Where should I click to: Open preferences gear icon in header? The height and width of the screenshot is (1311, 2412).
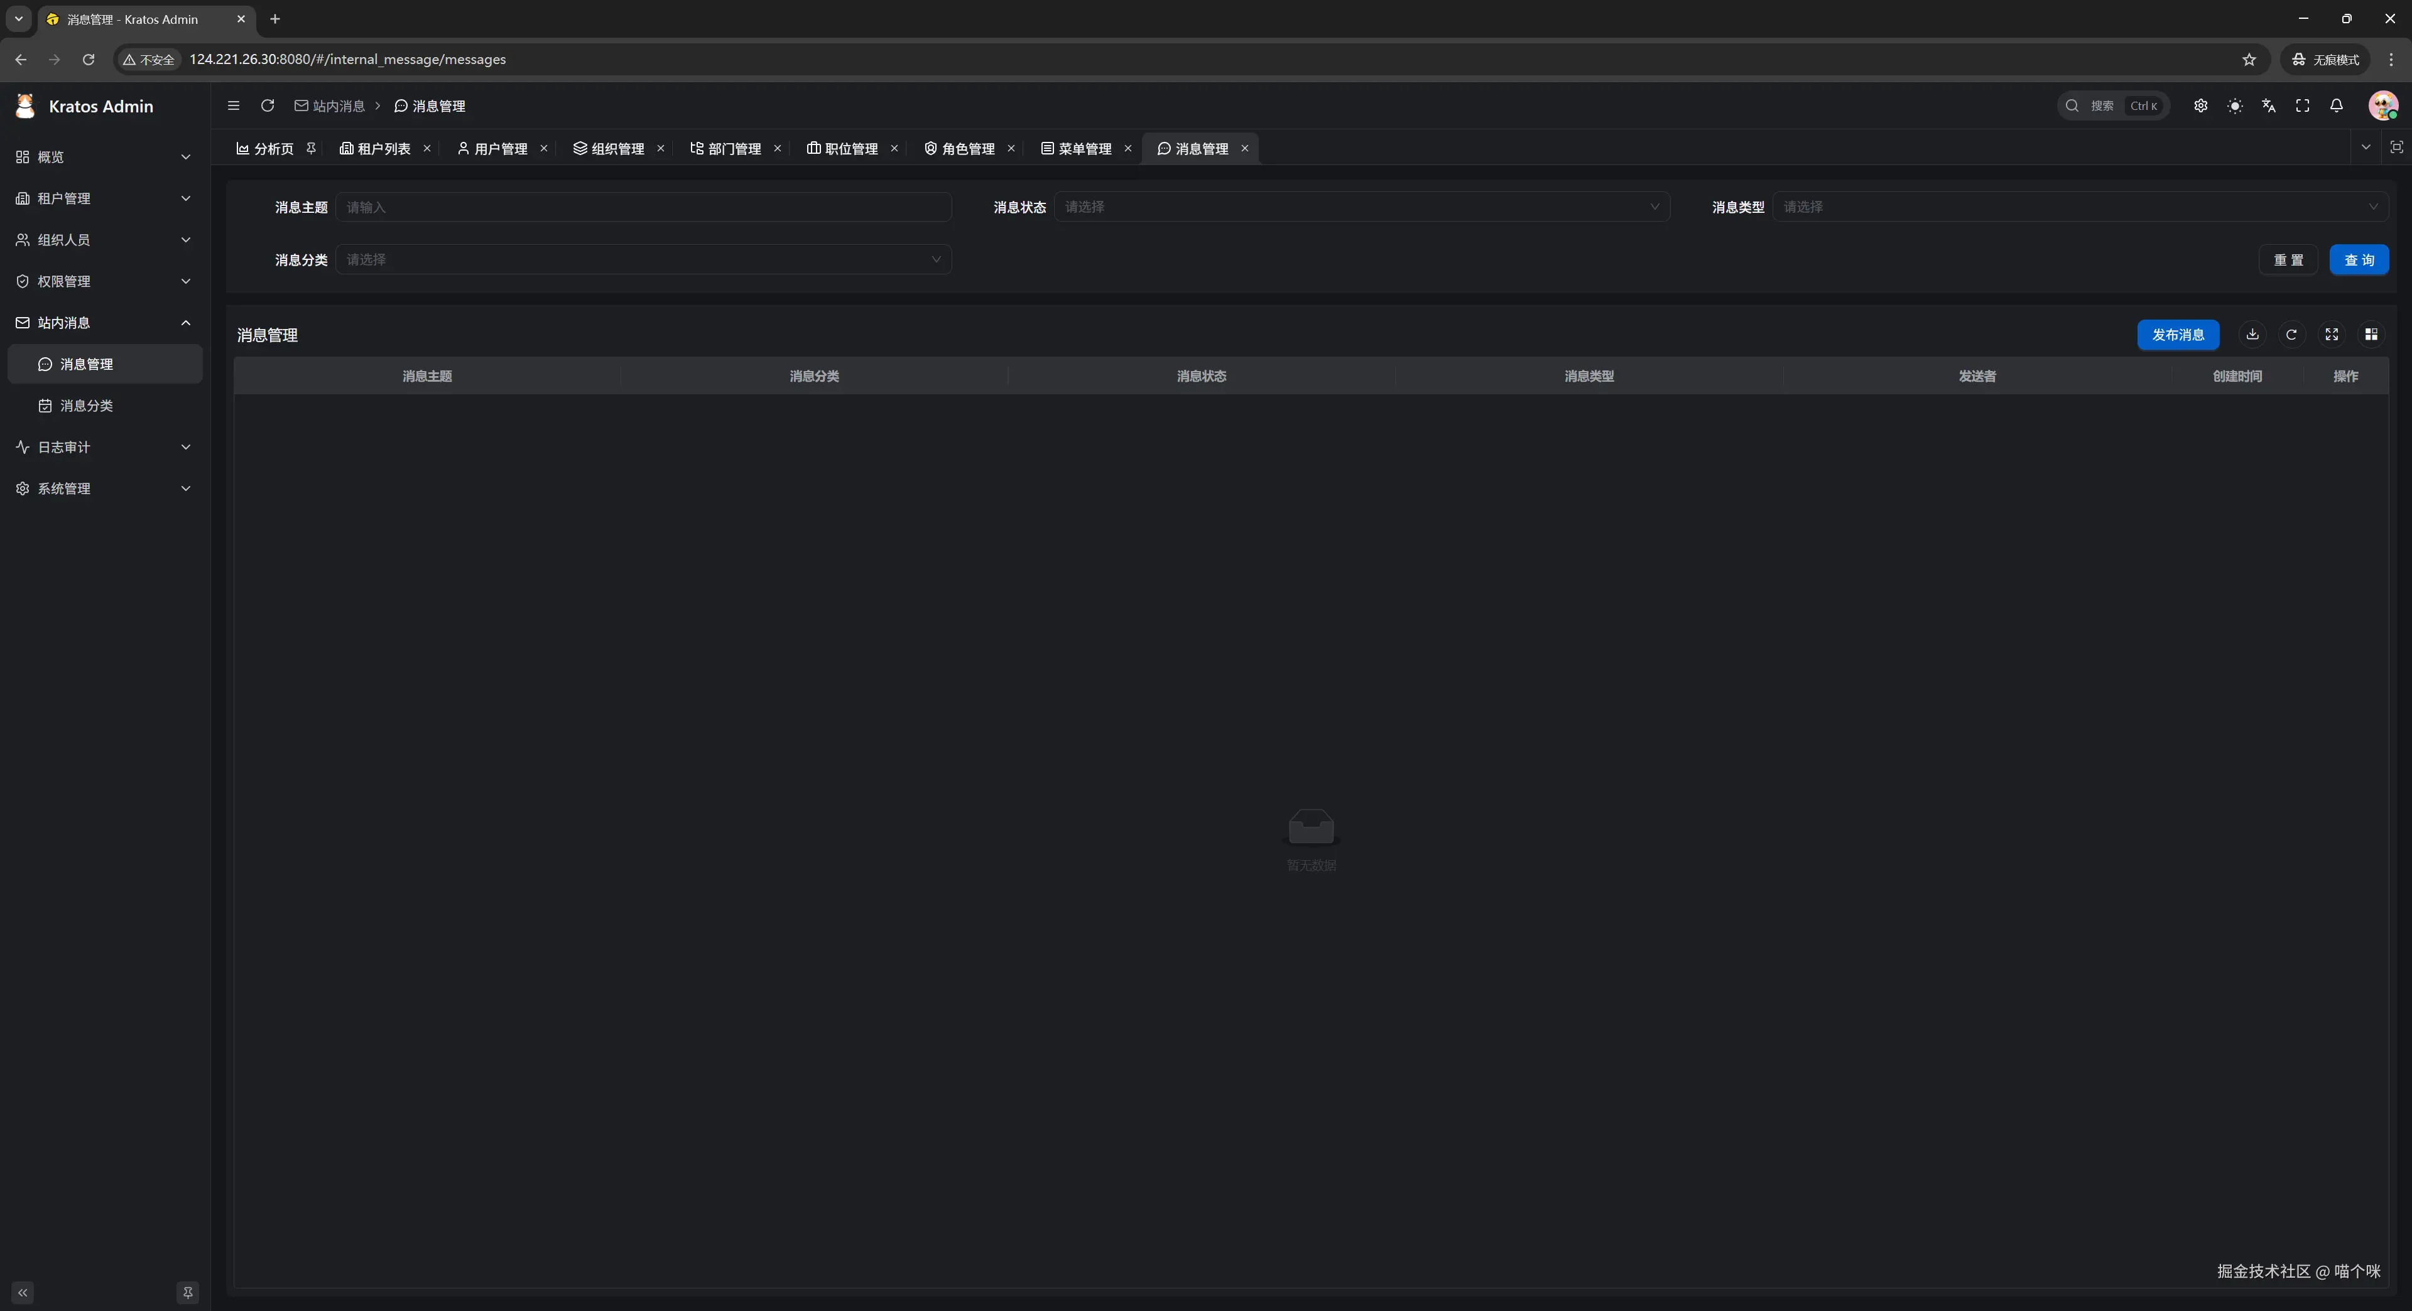click(x=2200, y=105)
